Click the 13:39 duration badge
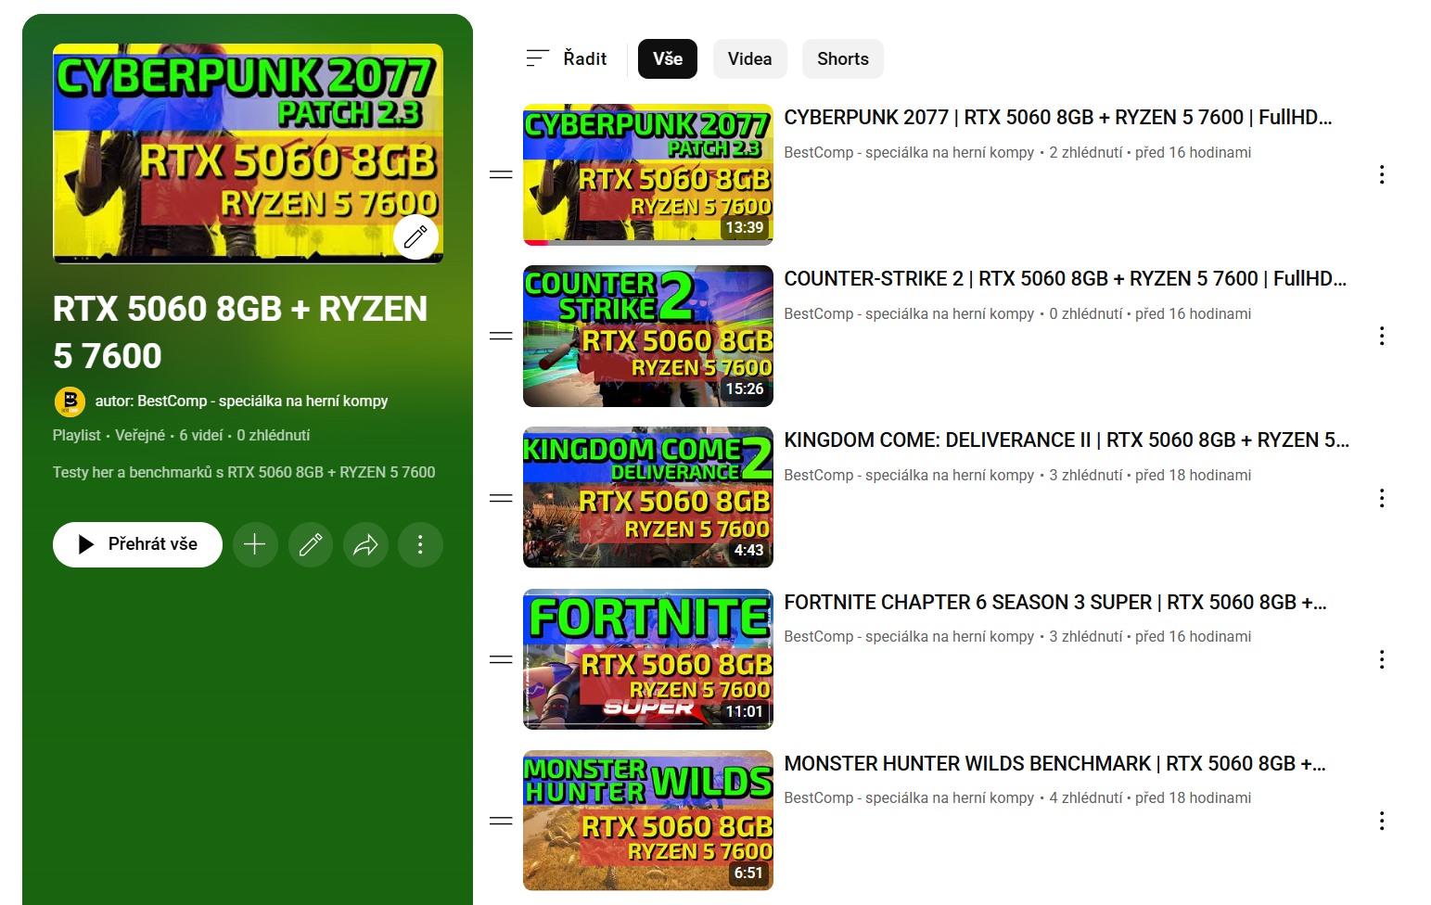This screenshot has height=905, width=1431. [745, 227]
